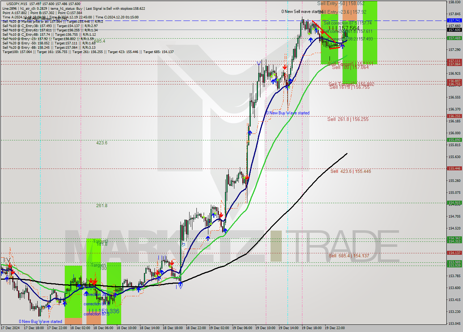Click the green 155.890 price axis tag
Viewport: 463px width, 332px height.
(x=454, y=140)
